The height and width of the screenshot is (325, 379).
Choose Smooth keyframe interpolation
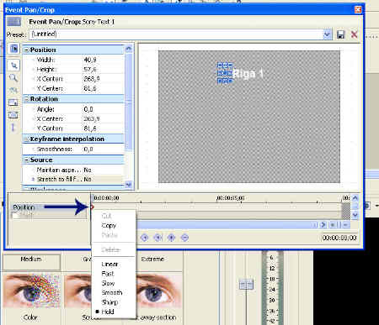coord(112,293)
